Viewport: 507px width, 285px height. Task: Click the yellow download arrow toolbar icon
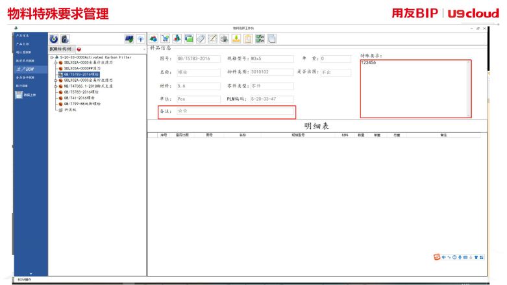236,39
